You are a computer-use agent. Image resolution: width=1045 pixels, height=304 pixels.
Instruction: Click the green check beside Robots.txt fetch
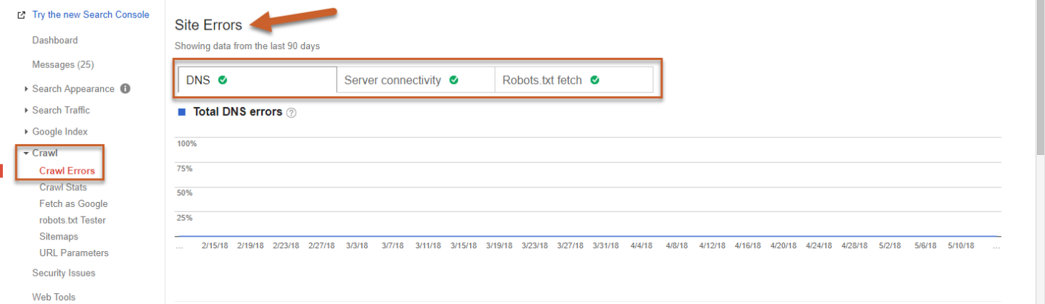click(594, 80)
